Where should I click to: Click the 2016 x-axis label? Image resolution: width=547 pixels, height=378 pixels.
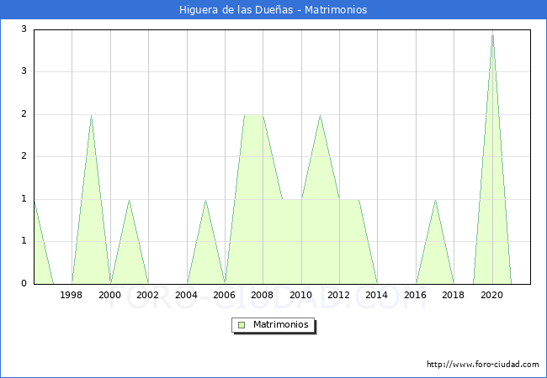pos(415,295)
